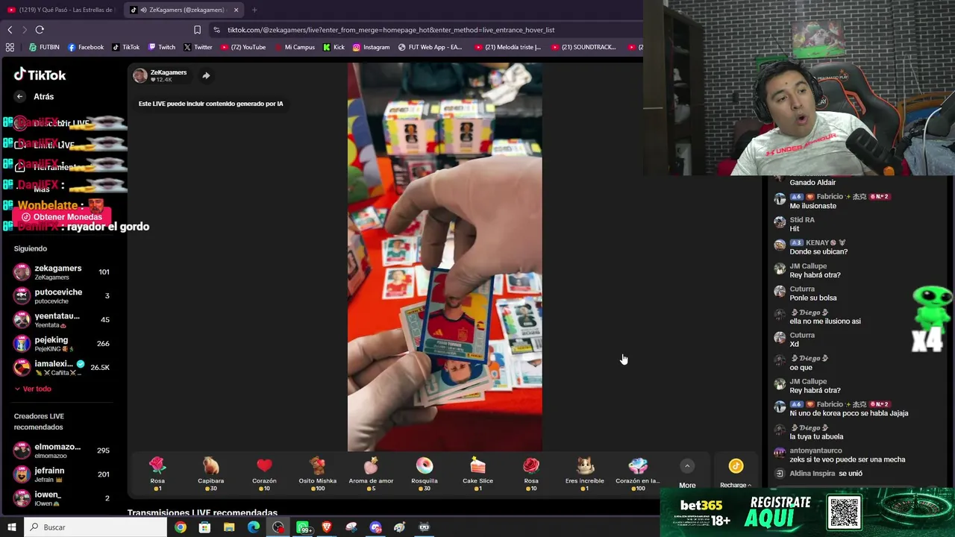
Task: Open the Recharge dropdown
Action: coord(736,485)
